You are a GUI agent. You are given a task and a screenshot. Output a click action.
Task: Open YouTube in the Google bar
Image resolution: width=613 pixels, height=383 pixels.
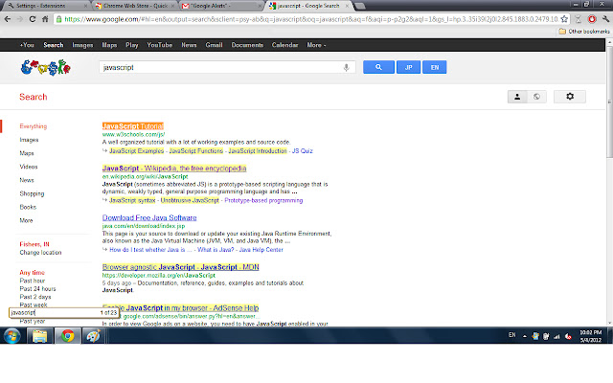160,45
